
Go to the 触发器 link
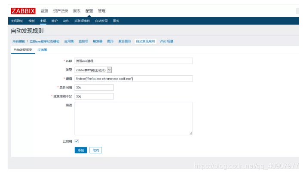98,41
